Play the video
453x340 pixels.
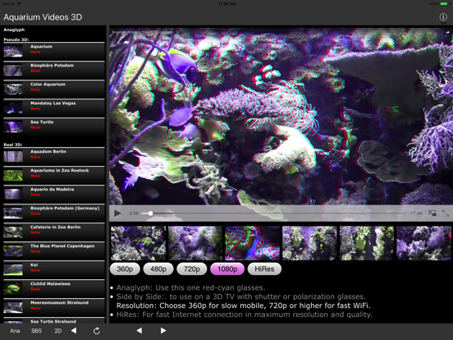click(117, 214)
